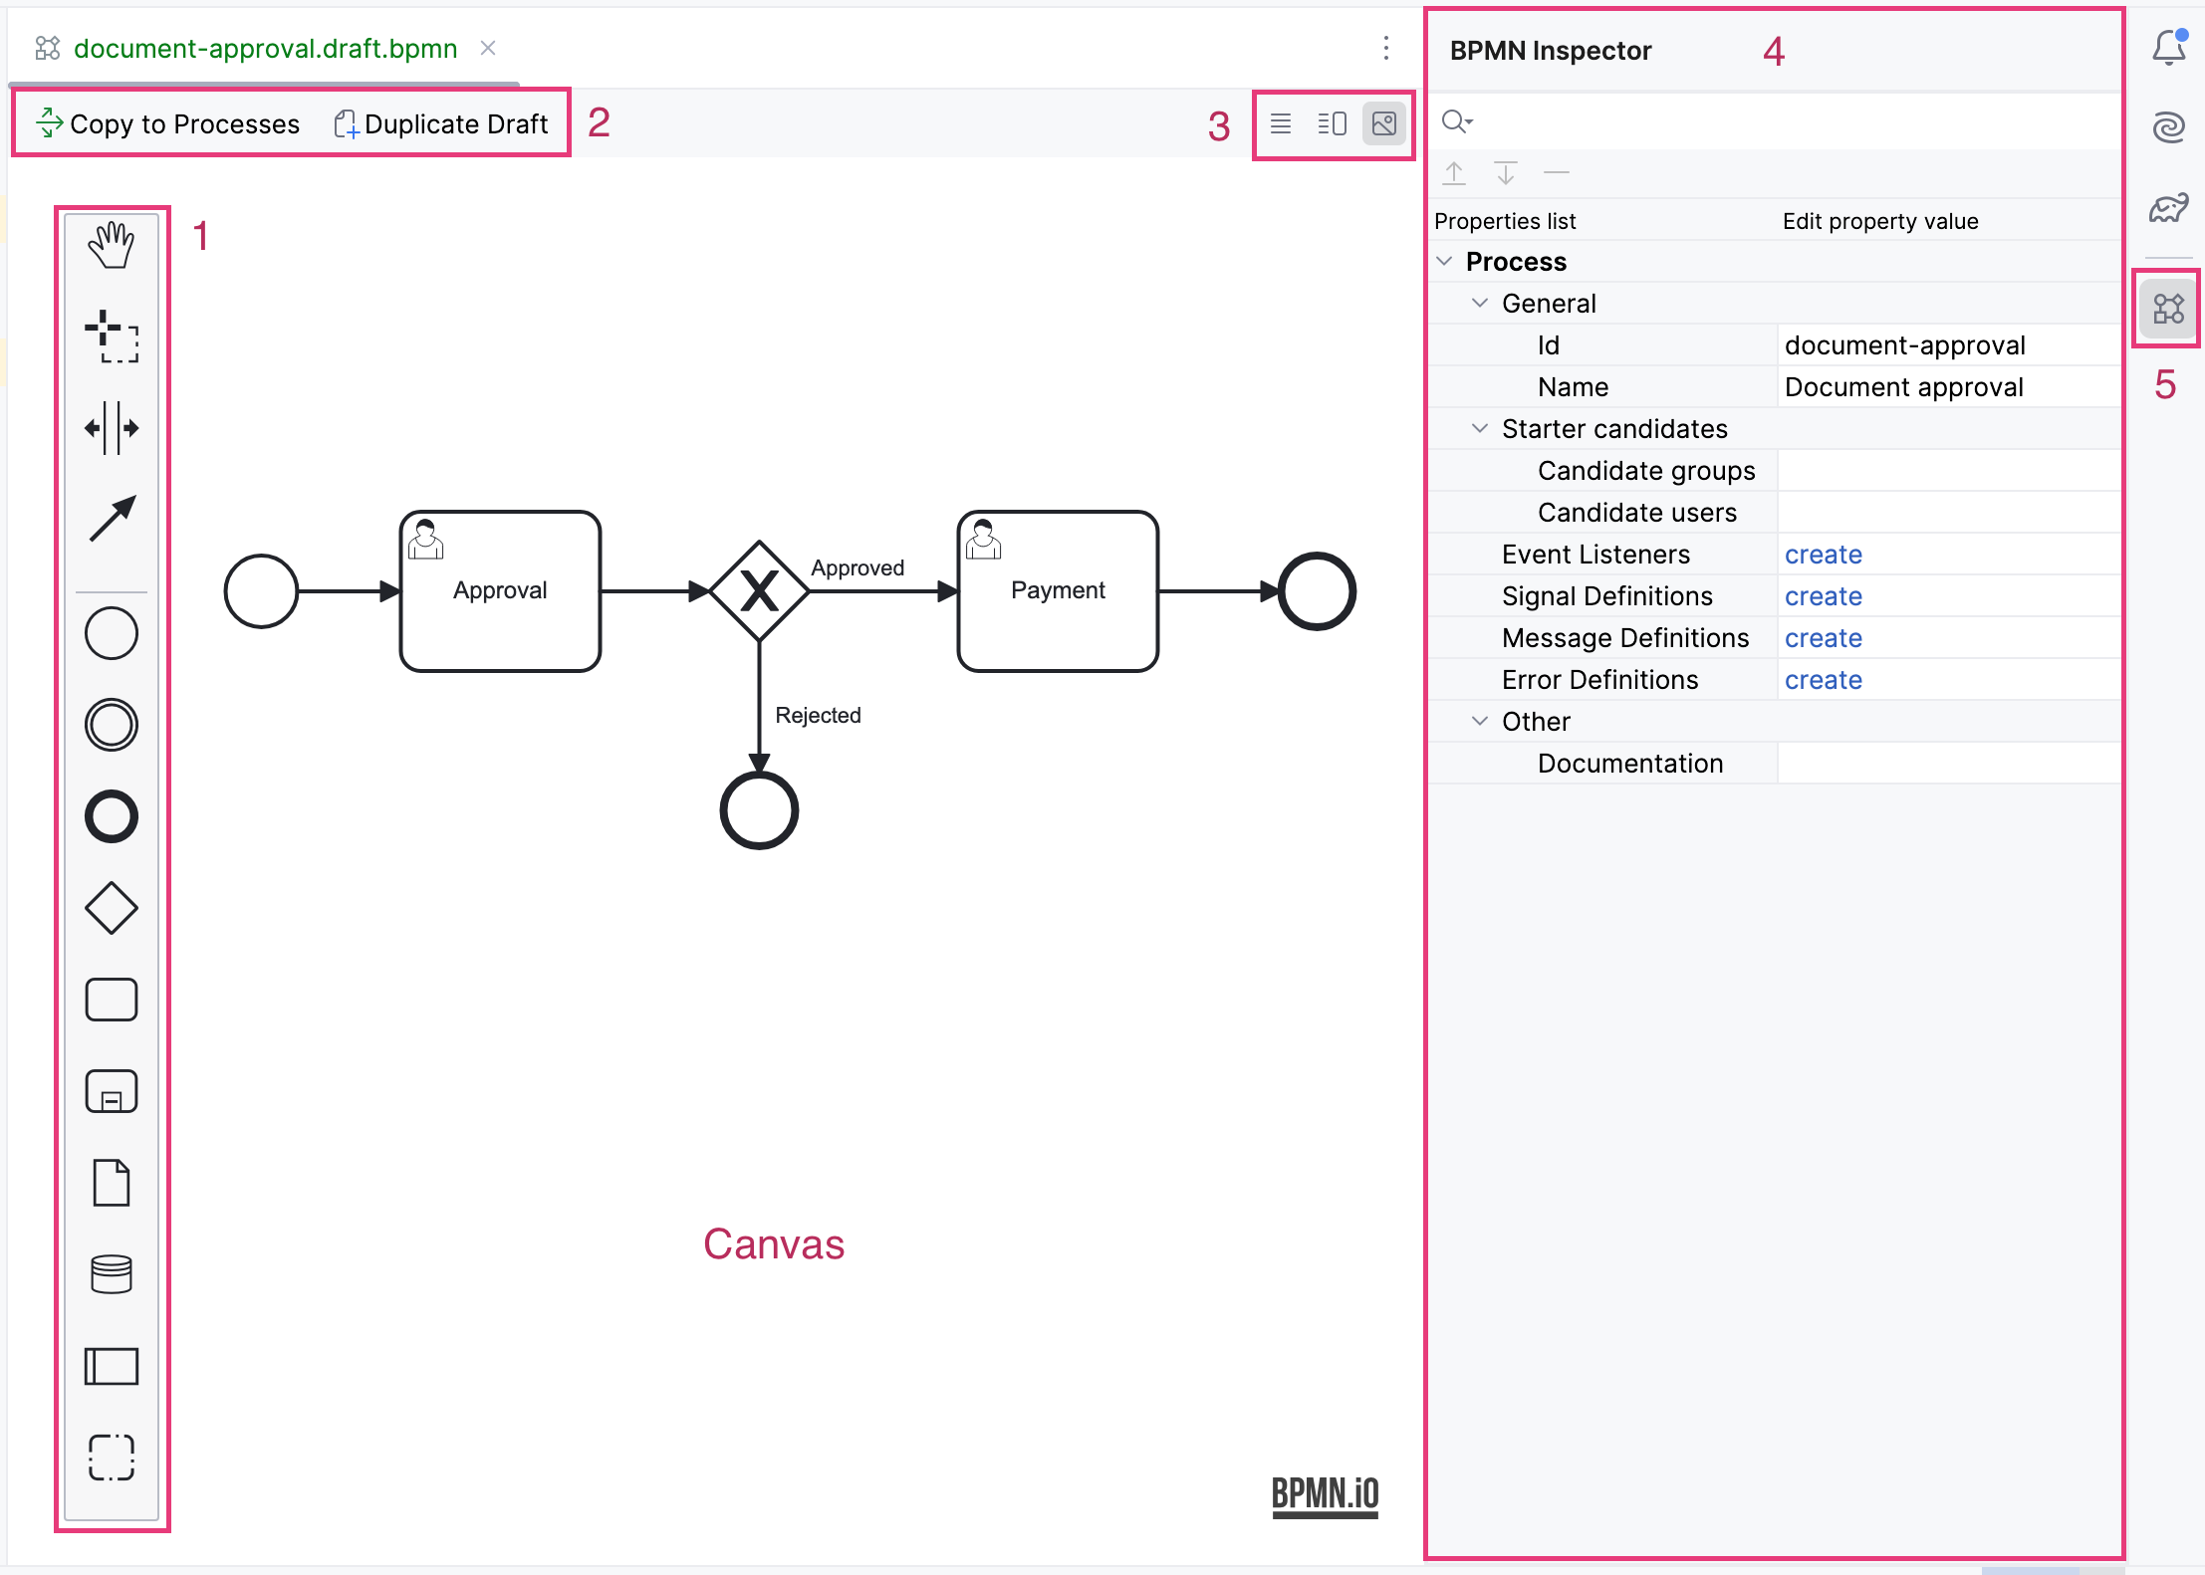The image size is (2205, 1575).
Task: Collapse the Process properties section
Action: click(x=1445, y=261)
